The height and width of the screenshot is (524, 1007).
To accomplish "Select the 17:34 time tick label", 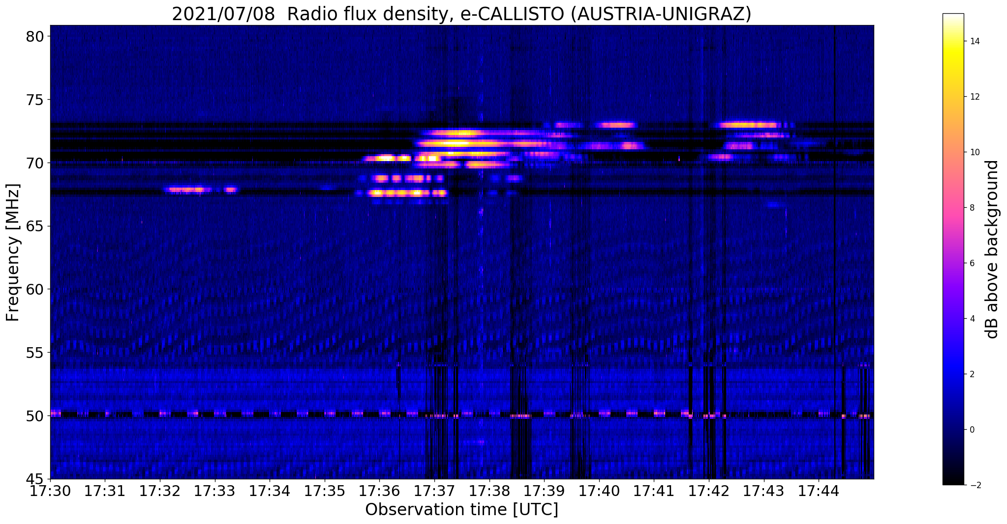I will tap(270, 491).
